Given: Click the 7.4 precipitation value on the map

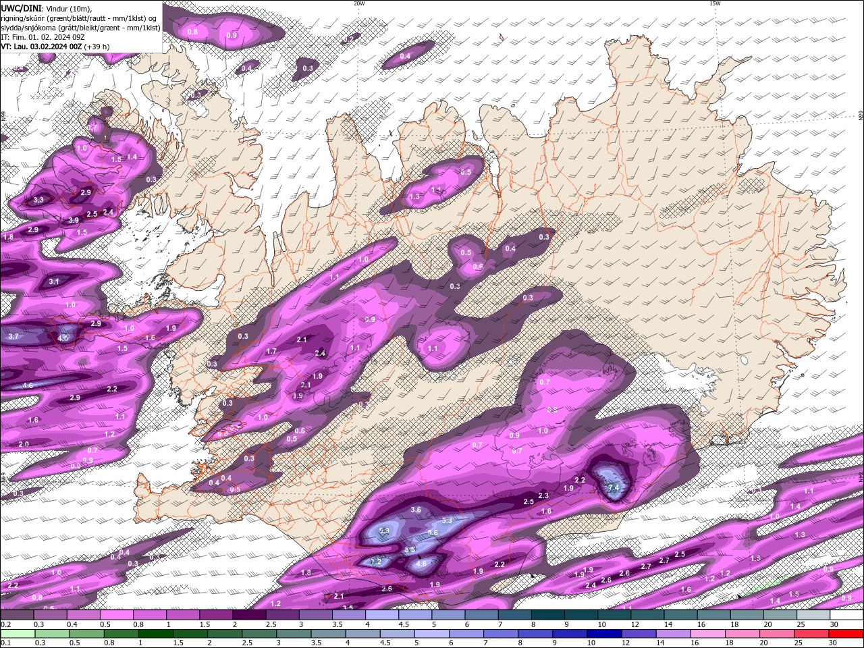Looking at the screenshot, I should [614, 487].
